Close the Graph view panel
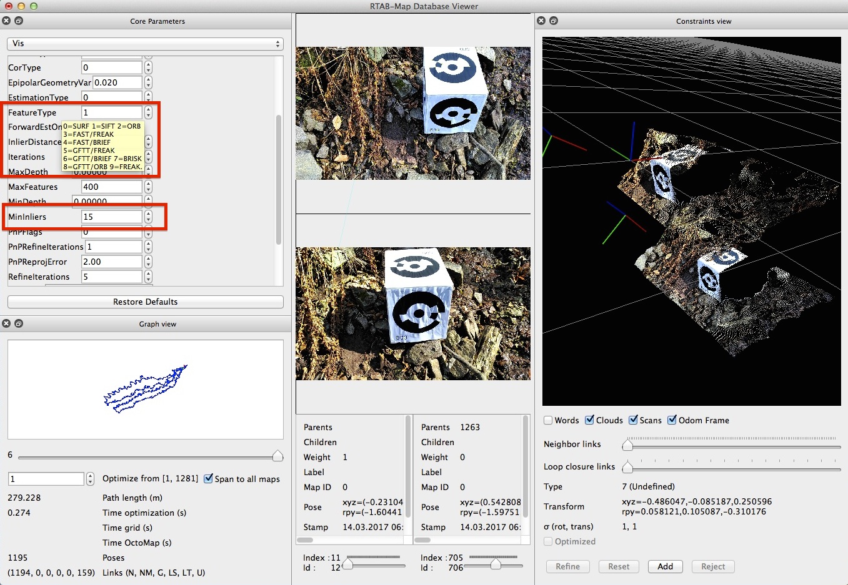This screenshot has width=848, height=585. 6,323
